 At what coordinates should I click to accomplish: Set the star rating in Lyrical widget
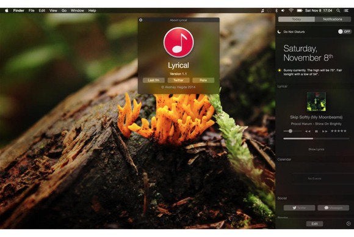tap(339, 131)
